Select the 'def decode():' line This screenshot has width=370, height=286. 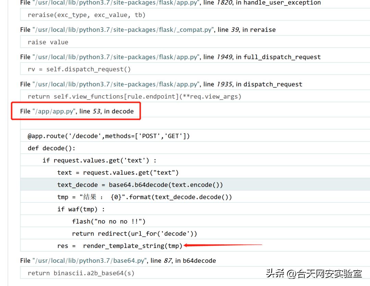195,148
